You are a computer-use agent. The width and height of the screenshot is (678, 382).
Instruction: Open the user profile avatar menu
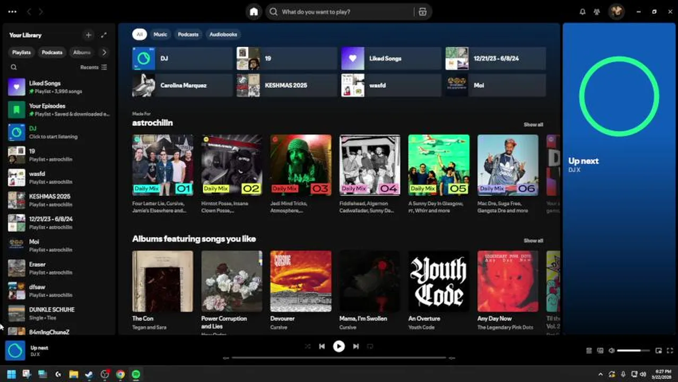[x=616, y=12]
